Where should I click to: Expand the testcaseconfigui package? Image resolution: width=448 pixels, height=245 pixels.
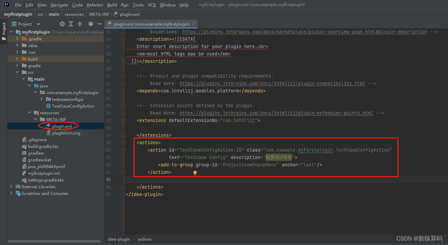(42, 99)
